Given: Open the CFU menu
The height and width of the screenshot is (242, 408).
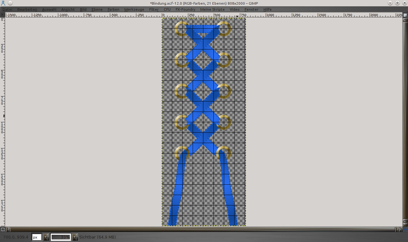Looking at the screenshot, I should pos(167,9).
